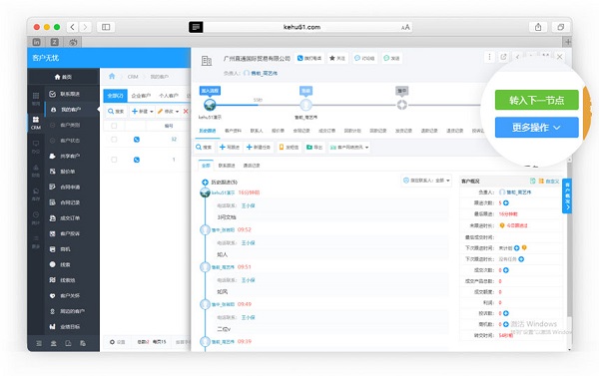This screenshot has height=376, width=599.
Task: Open the 新建 dropdown arrow in the list toolbar
Action: click(x=152, y=112)
